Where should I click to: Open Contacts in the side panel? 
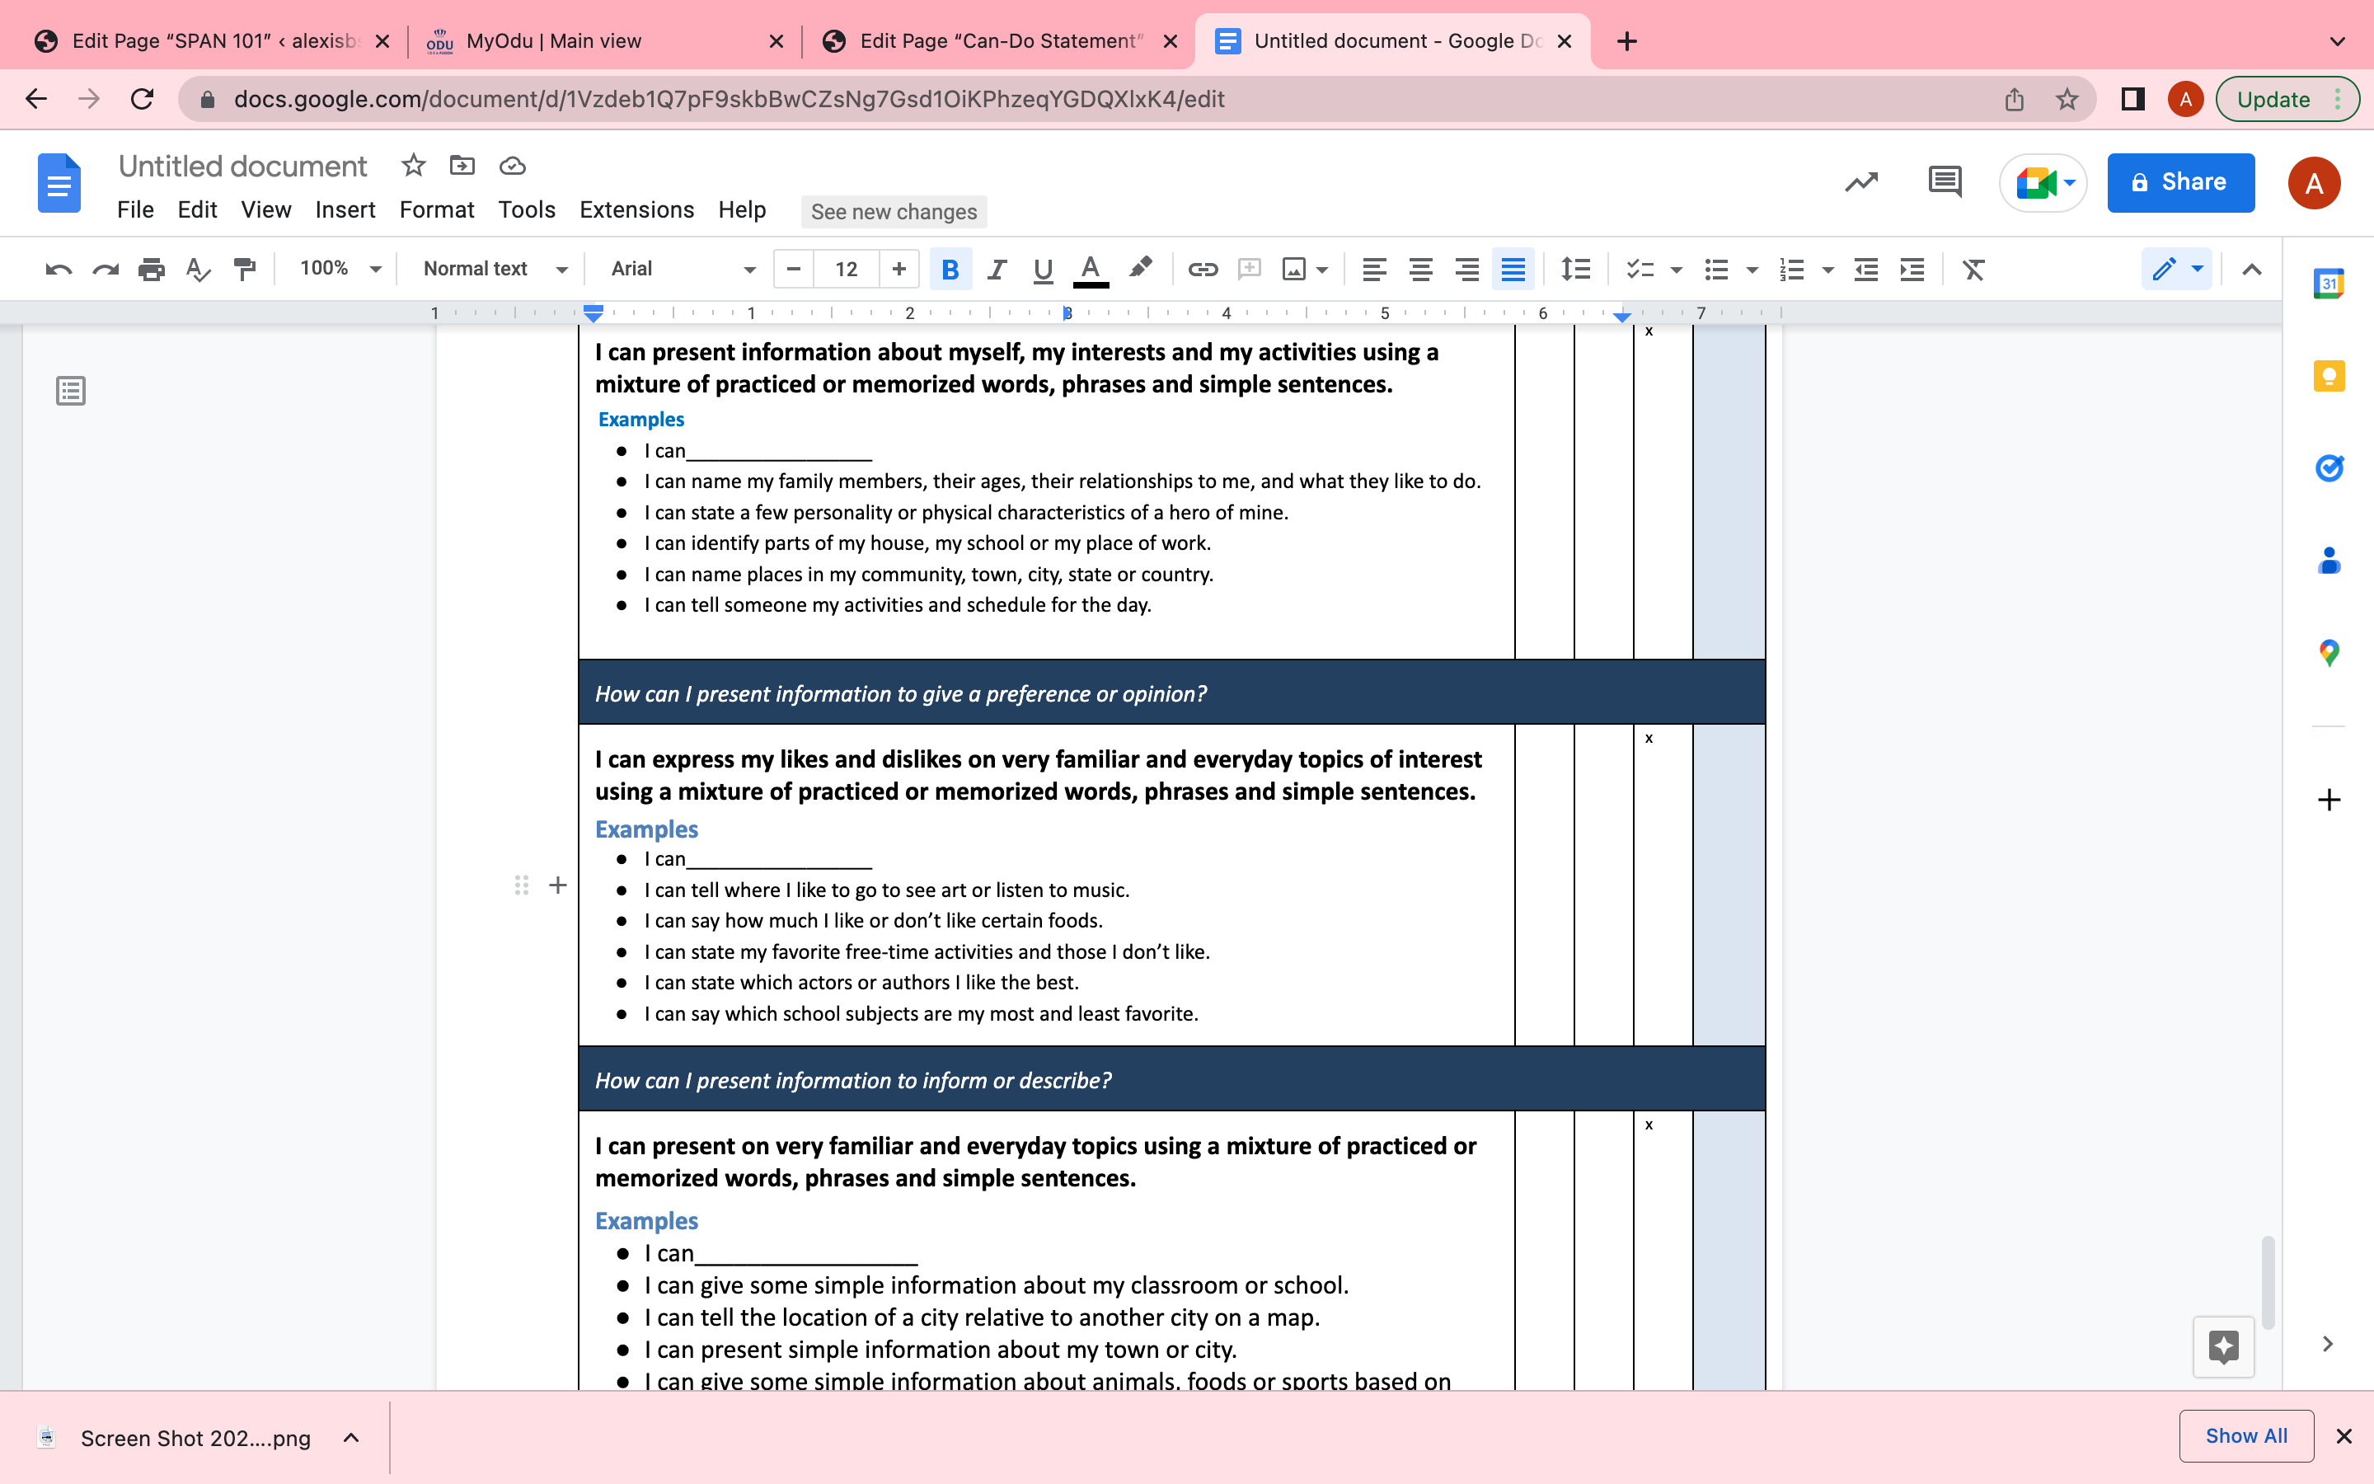pos(2329,561)
